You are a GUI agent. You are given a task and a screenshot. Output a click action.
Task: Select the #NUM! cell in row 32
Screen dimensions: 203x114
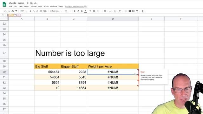tap(113, 82)
